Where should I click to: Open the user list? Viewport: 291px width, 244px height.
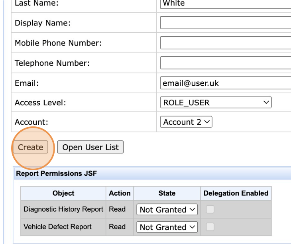tap(90, 147)
